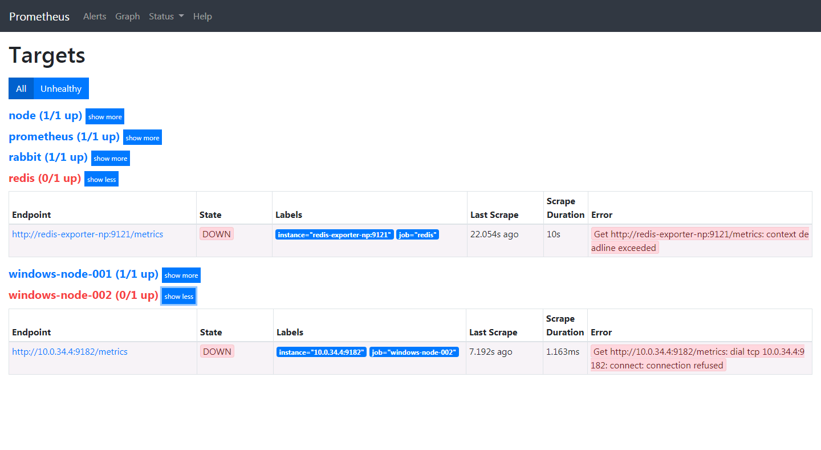Expand the prometheus job with show more
Image resolution: width=821 pixels, height=450 pixels.
[143, 137]
